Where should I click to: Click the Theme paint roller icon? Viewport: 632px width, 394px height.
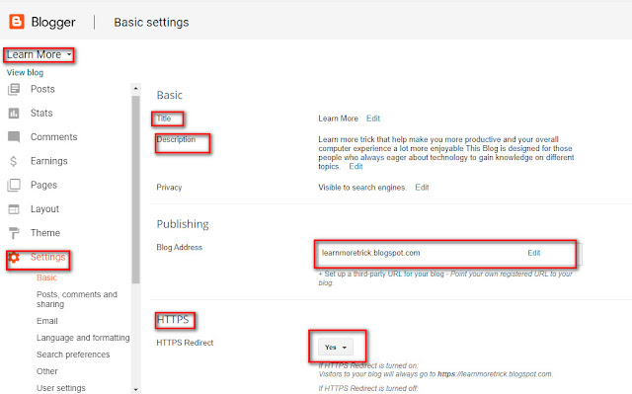(14, 233)
